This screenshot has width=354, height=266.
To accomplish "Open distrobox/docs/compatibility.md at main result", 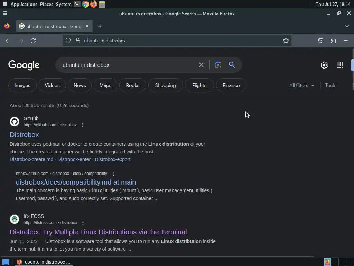I will [x=76, y=182].
